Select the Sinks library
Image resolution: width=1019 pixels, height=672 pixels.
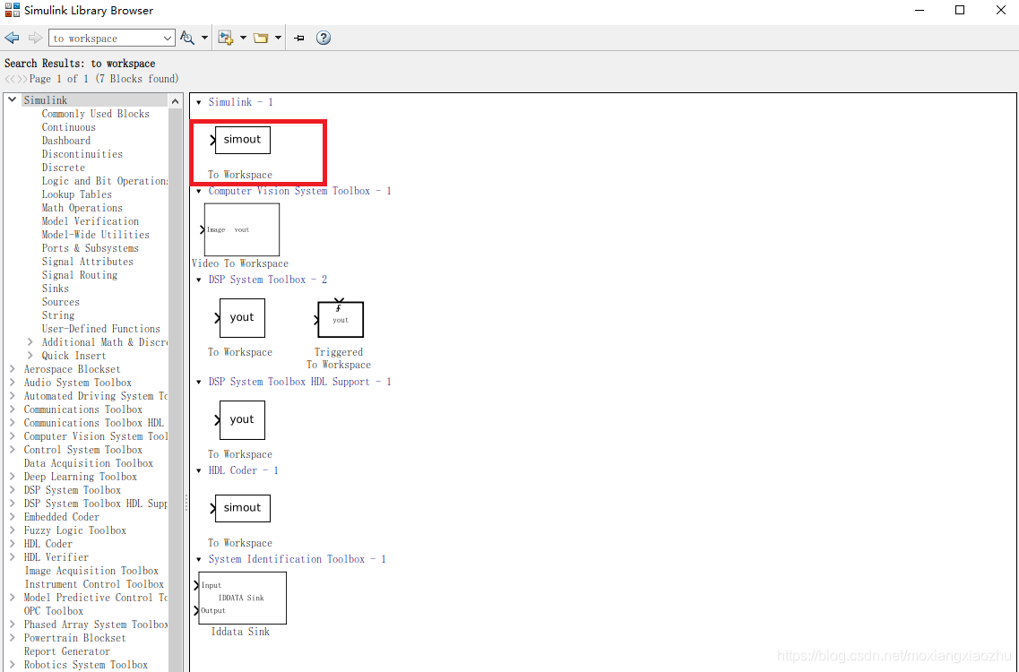56,289
